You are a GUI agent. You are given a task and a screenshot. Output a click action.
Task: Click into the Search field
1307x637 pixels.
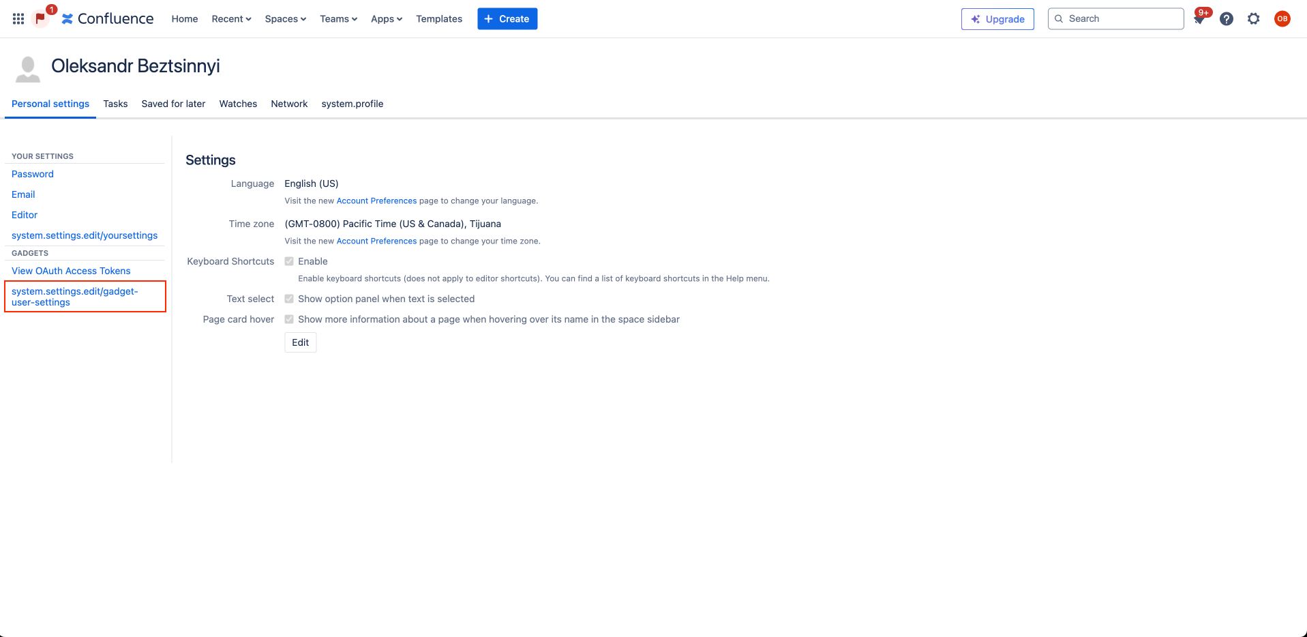(x=1115, y=18)
